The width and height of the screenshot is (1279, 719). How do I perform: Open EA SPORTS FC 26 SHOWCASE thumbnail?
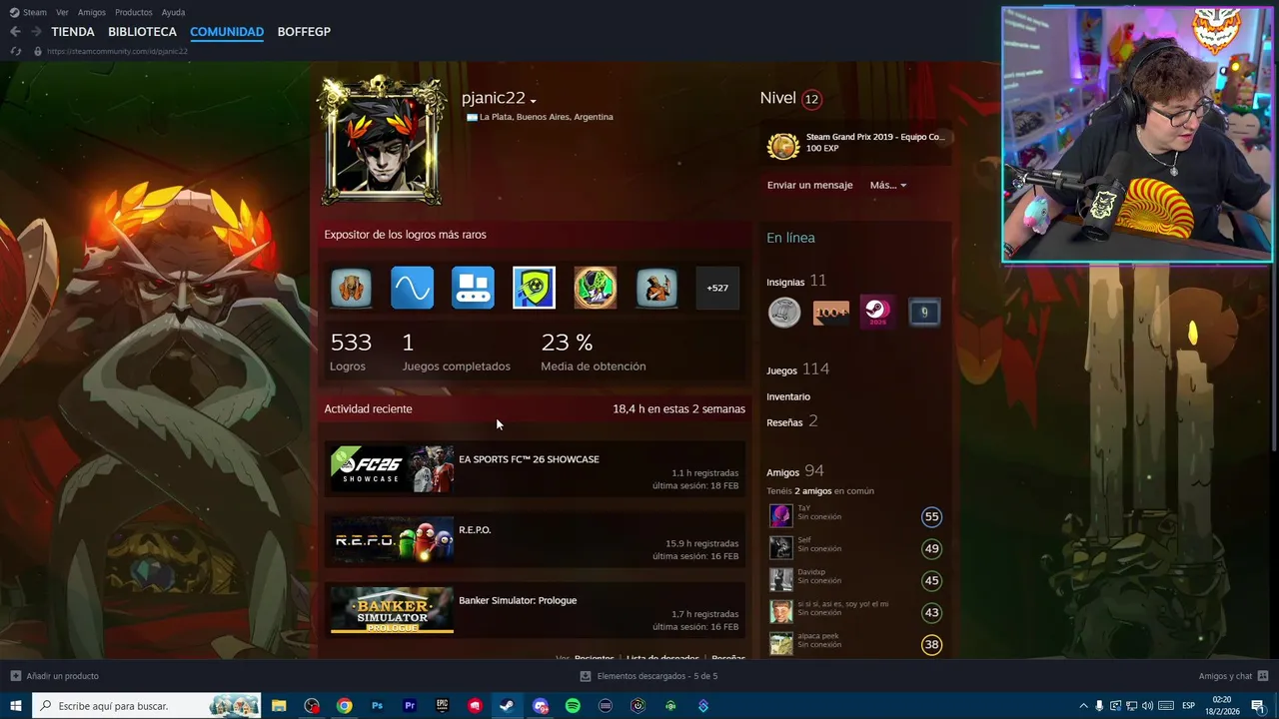(392, 468)
